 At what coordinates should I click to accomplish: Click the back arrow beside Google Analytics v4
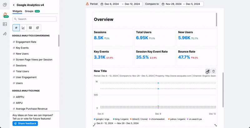coord(14,5)
